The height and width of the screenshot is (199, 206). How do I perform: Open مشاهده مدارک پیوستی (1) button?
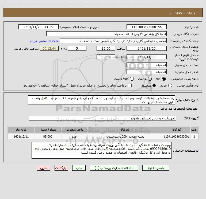[x=114, y=168]
